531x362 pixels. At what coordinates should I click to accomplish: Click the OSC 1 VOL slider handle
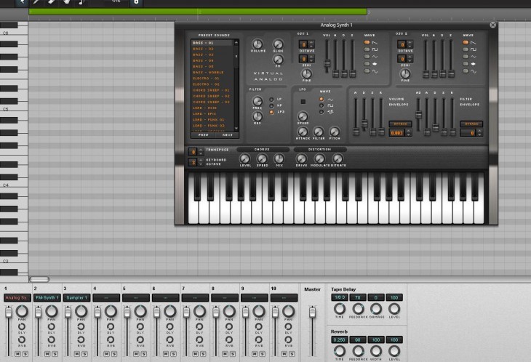point(327,63)
